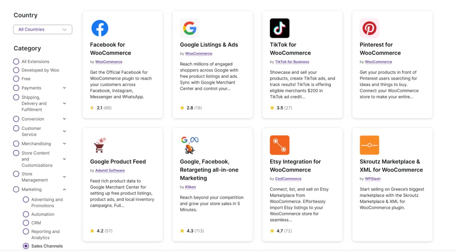Open the All Countries dropdown
The width and height of the screenshot is (456, 251).
point(43,29)
